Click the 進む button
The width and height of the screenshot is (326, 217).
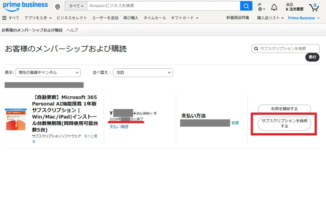[312, 57]
